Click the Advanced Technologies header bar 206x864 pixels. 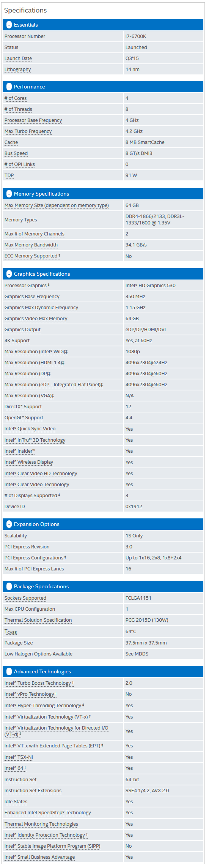pyautogui.click(x=103, y=672)
